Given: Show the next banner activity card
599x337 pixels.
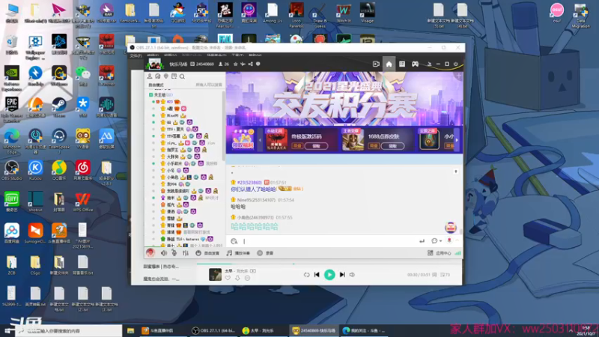Looking at the screenshot, I should tap(457, 140).
